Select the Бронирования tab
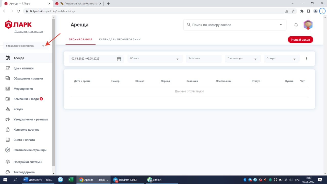 (80, 40)
